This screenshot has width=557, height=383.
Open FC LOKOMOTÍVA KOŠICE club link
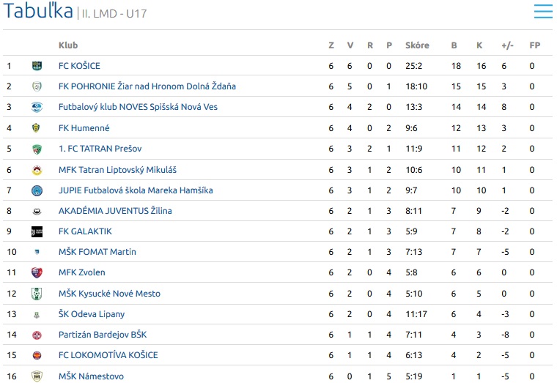pos(108,355)
